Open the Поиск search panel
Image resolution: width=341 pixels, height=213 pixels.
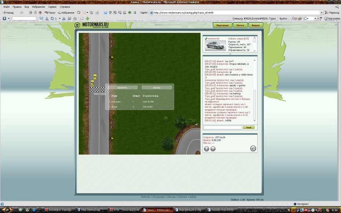click(x=50, y=12)
